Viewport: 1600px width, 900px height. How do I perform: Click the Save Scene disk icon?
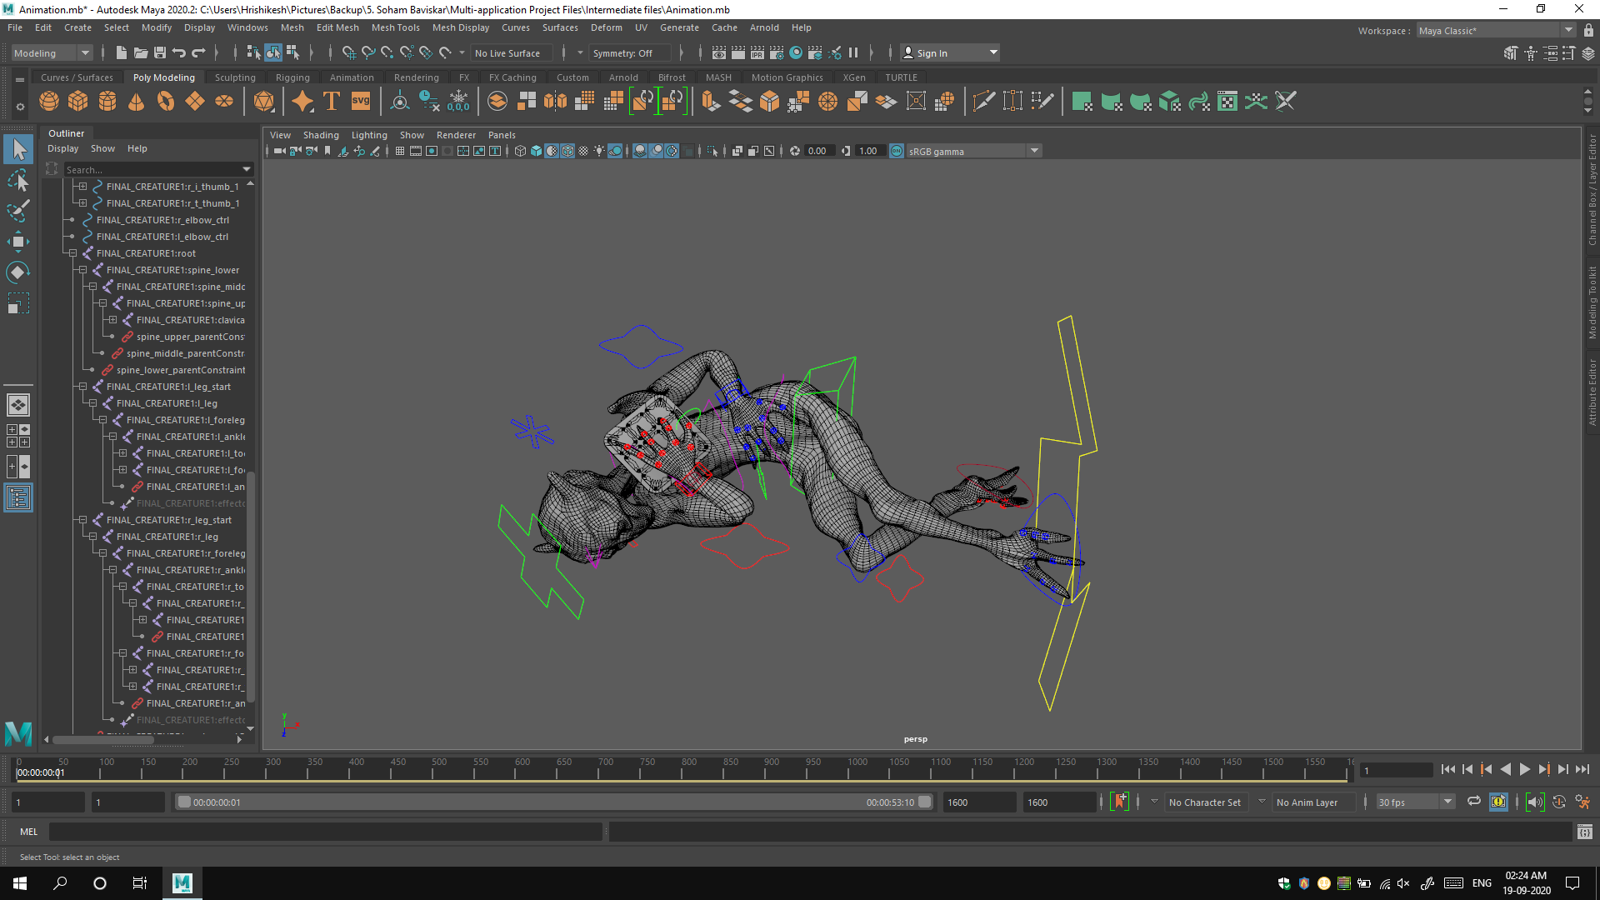tap(160, 52)
